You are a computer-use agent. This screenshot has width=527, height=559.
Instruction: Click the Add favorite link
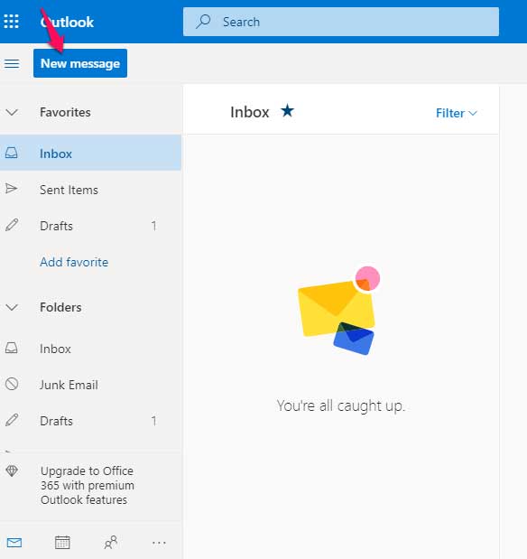coord(74,262)
